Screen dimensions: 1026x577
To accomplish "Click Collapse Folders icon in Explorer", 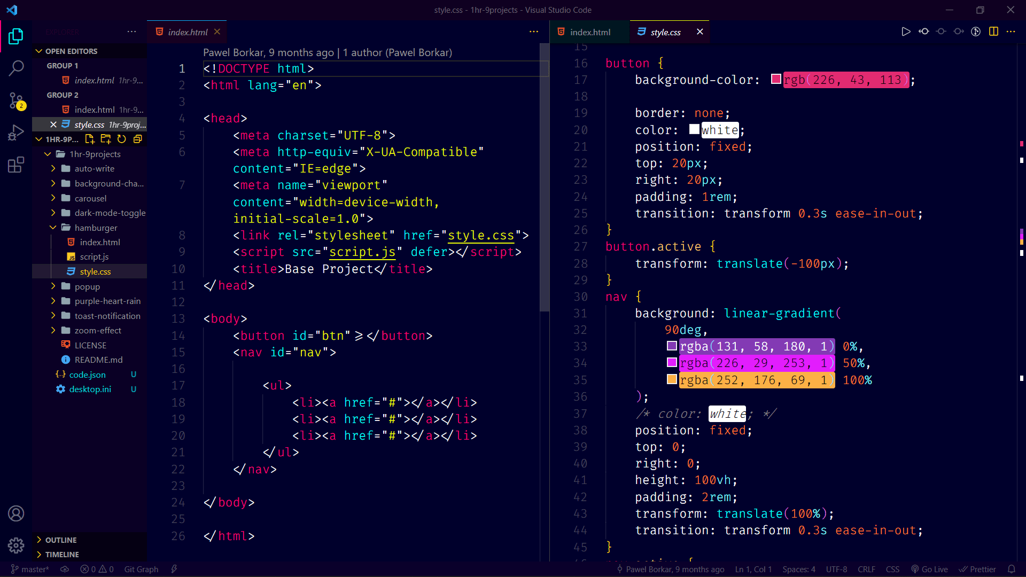I will pos(138,139).
